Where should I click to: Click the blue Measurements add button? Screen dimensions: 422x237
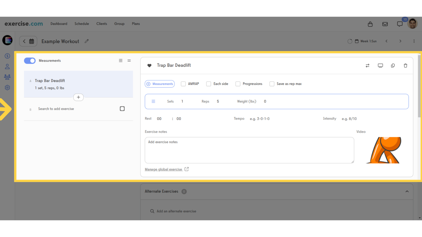(x=160, y=84)
